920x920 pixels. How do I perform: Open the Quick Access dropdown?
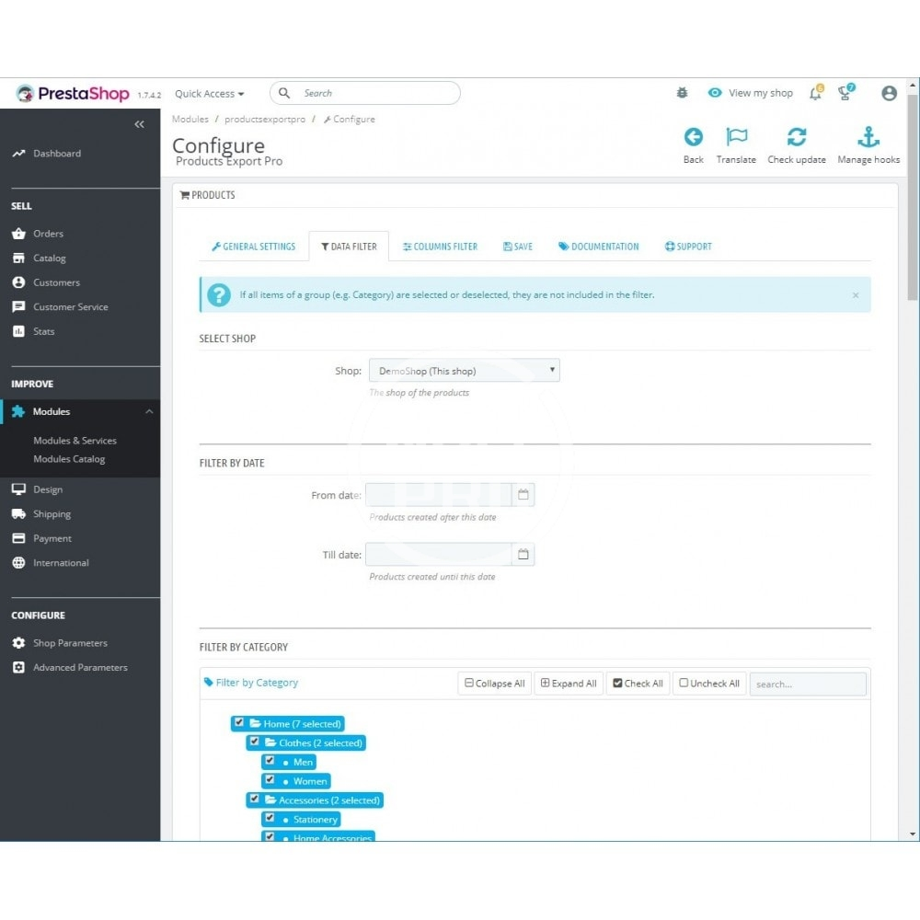(210, 94)
